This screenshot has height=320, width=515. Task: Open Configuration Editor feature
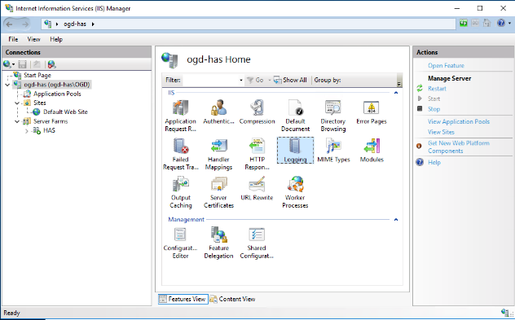(x=180, y=243)
